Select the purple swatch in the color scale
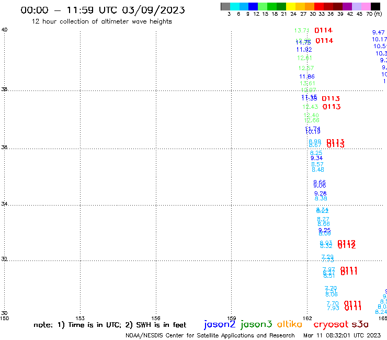 tap(347, 6)
